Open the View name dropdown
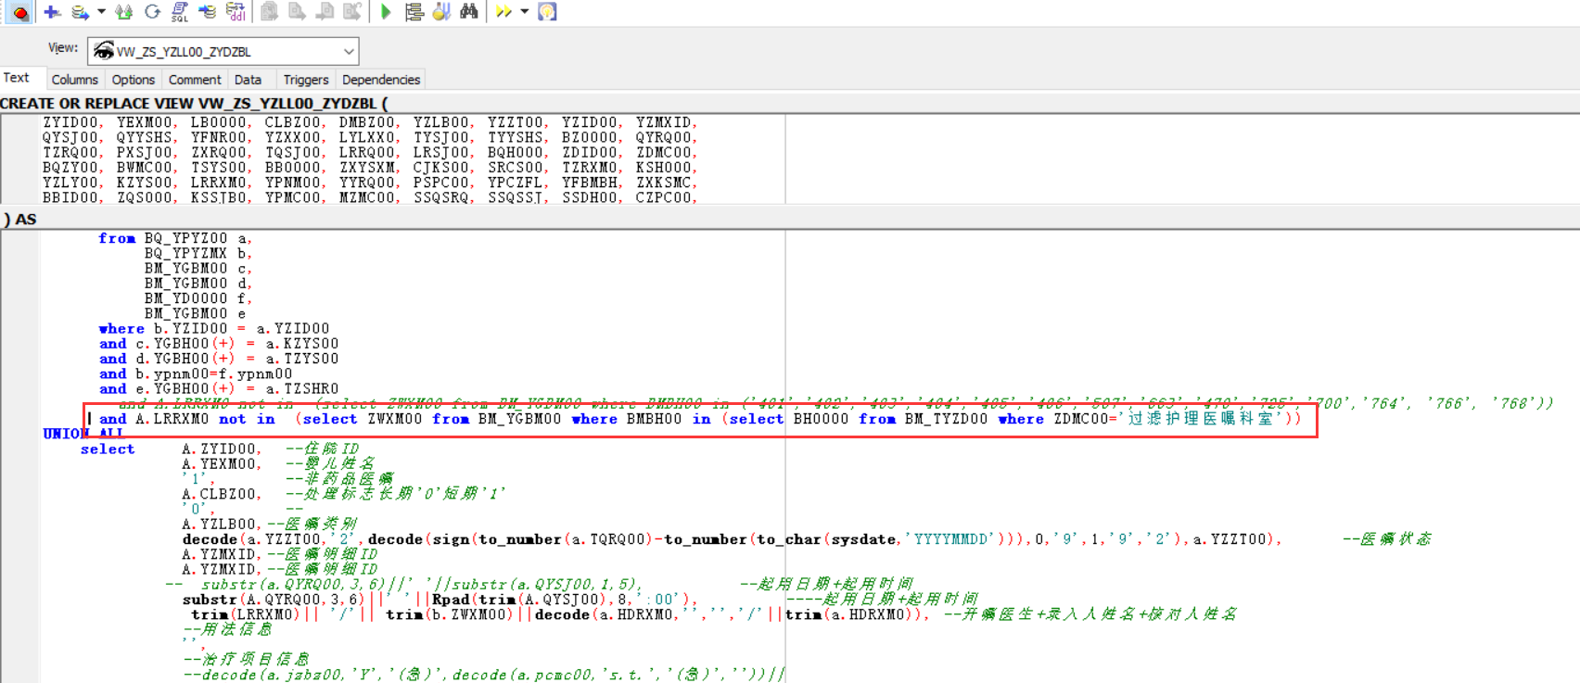Image resolution: width=1580 pixels, height=683 pixels. point(349,51)
